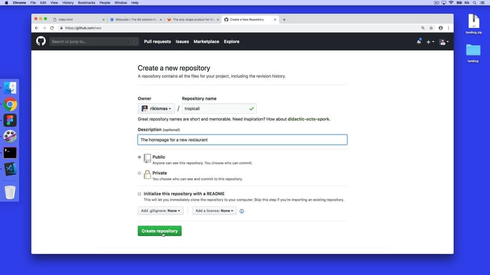This screenshot has width=490, height=275.
Task: Open Terminal from the dock
Action: 10,152
